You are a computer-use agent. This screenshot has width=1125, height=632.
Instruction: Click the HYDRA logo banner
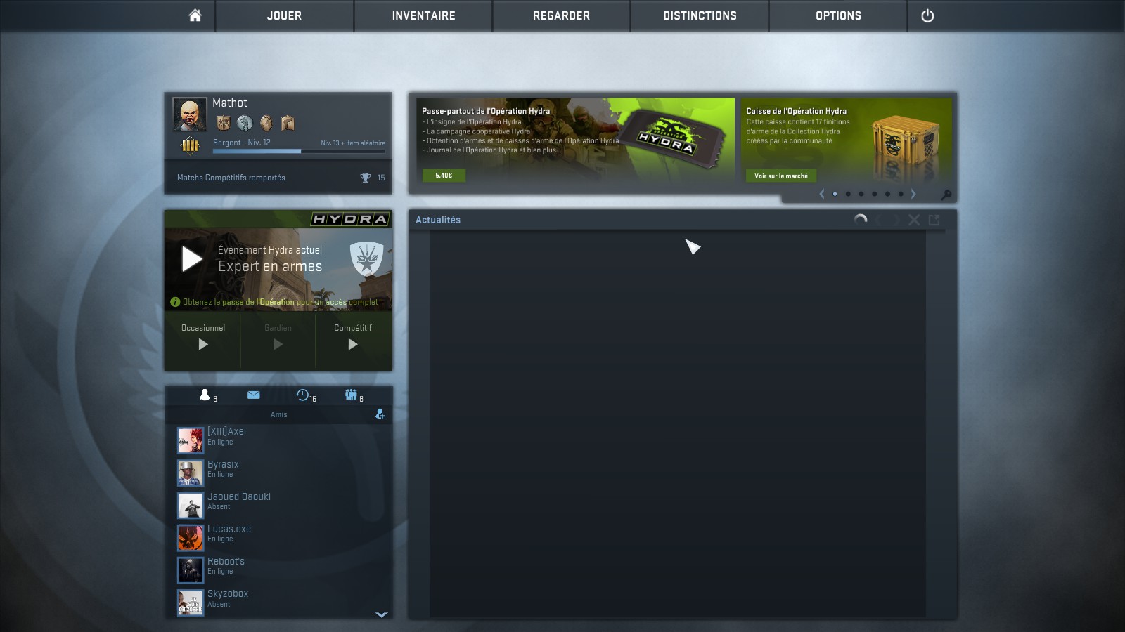pos(350,219)
